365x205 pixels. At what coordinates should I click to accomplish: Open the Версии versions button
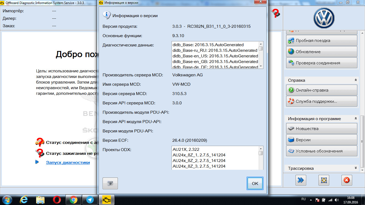(321, 140)
